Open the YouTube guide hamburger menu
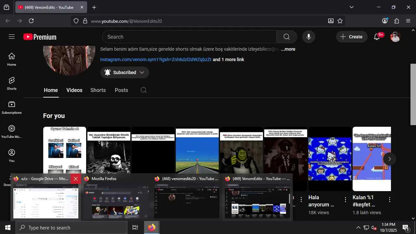 click(x=12, y=37)
